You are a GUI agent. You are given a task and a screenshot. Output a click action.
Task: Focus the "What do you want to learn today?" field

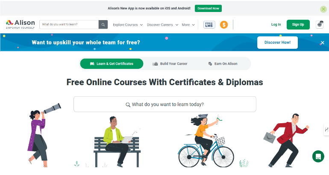pos(164,104)
